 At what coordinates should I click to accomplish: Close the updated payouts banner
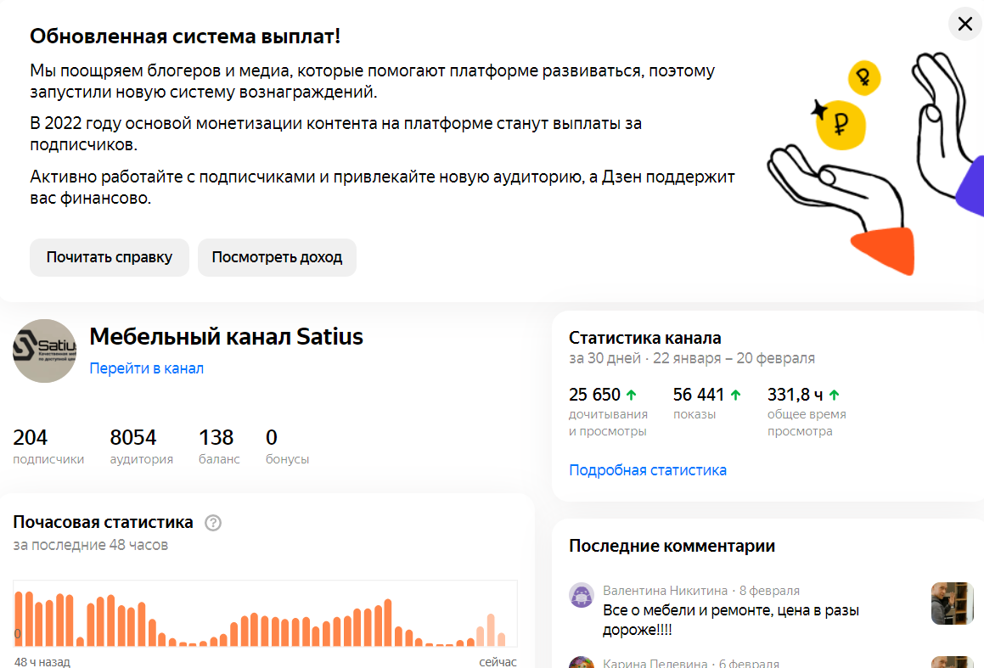(x=965, y=24)
